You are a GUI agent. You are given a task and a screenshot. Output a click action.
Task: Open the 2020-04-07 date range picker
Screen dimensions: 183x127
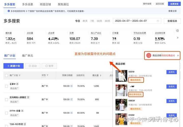137,21
